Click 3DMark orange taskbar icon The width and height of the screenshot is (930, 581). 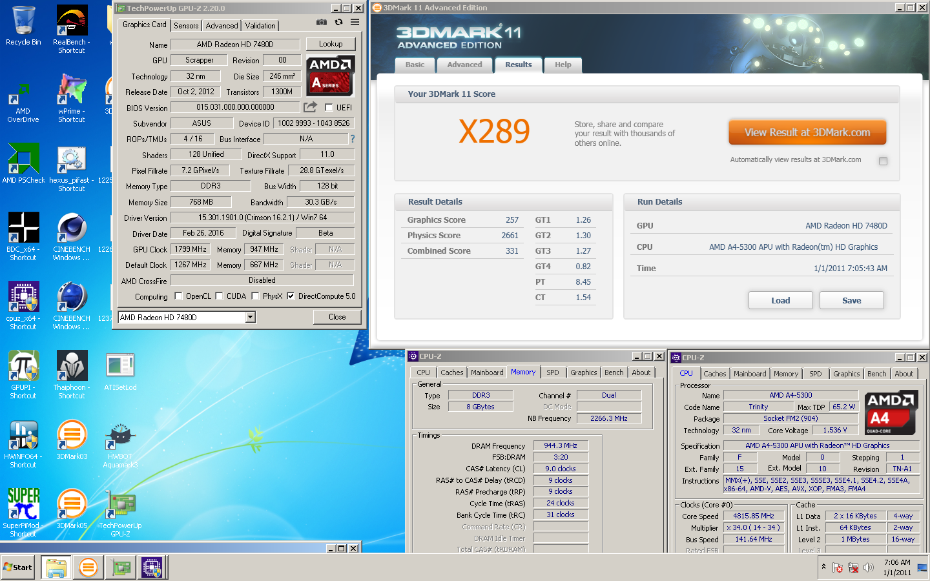tap(88, 567)
